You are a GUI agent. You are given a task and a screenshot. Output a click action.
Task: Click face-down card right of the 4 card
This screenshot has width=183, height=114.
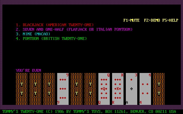[159, 89]
